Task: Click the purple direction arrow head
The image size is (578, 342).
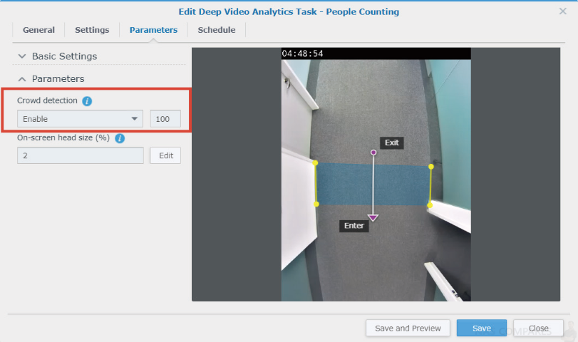Action: (x=373, y=218)
